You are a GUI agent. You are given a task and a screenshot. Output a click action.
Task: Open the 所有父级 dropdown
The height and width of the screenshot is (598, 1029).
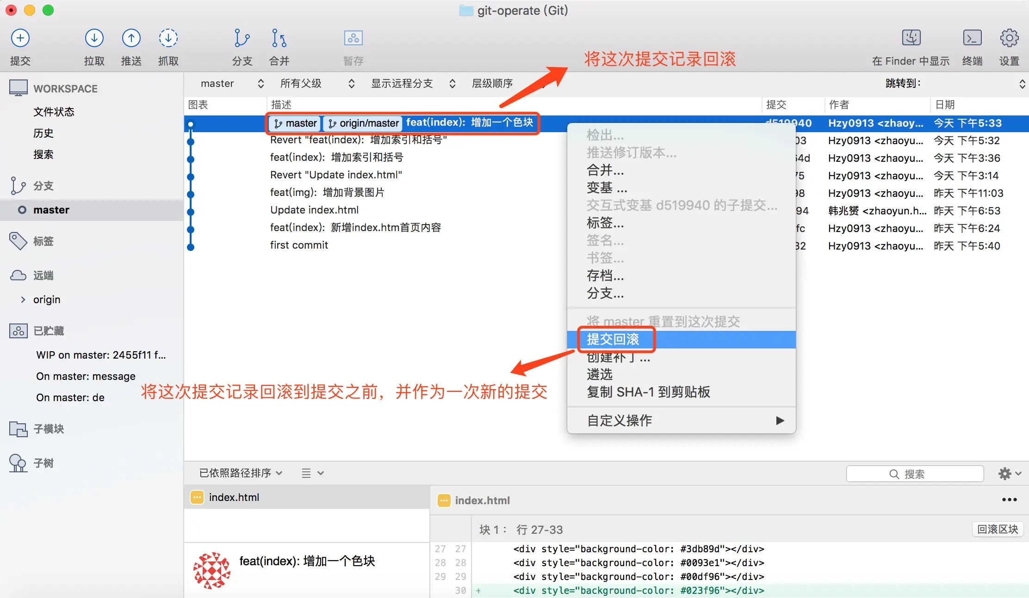317,84
